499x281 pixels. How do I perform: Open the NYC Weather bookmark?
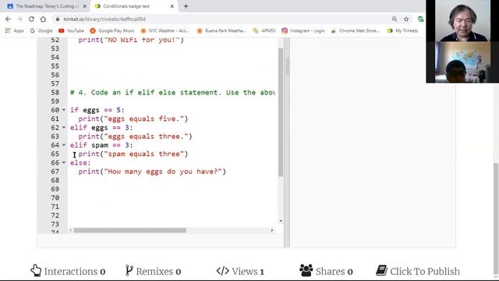[165, 30]
